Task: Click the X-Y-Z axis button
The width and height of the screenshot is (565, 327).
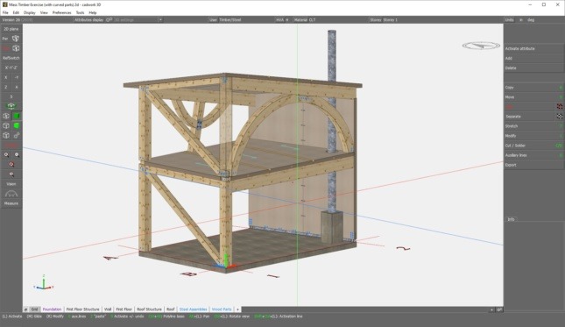Action: pos(11,68)
